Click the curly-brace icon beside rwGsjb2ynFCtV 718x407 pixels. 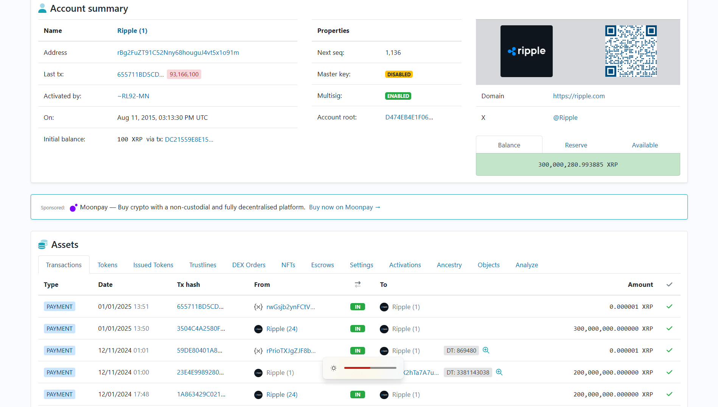tap(258, 307)
